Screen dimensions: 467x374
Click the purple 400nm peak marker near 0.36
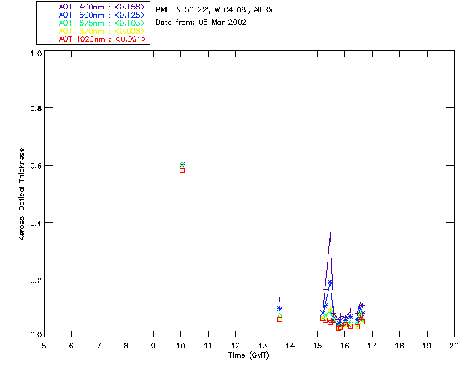pos(330,234)
